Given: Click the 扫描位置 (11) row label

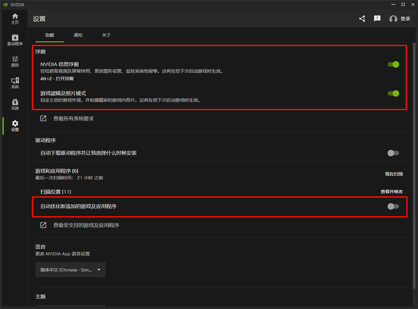Looking at the screenshot, I should (x=56, y=192).
